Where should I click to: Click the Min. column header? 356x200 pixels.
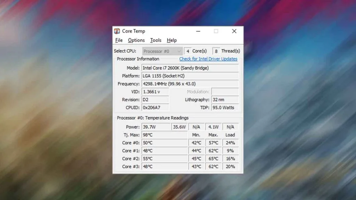[196, 135]
